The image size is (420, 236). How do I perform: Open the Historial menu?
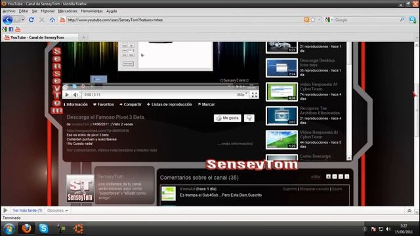pyautogui.click(x=48, y=11)
